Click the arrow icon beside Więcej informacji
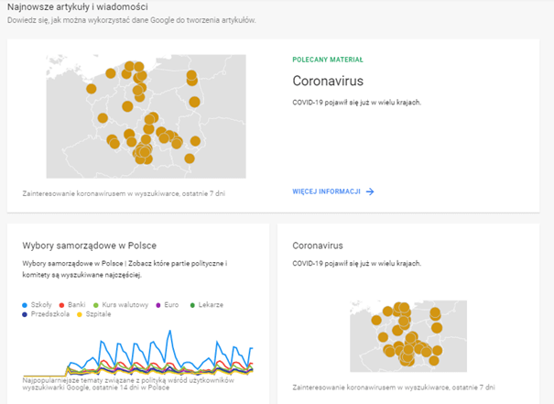Image resolution: width=554 pixels, height=404 pixels. [x=370, y=192]
